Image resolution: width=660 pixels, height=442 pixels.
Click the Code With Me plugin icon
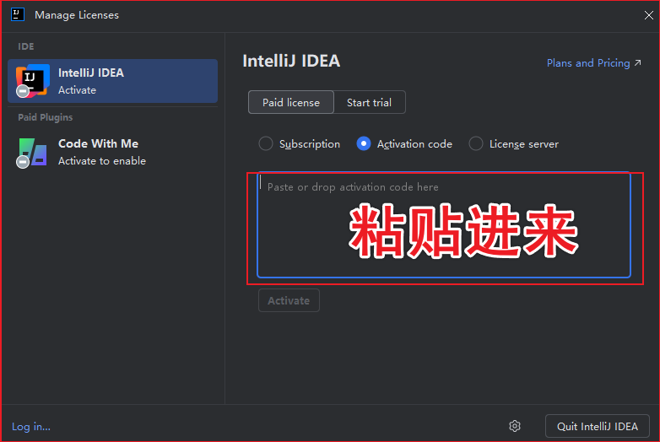tap(32, 152)
